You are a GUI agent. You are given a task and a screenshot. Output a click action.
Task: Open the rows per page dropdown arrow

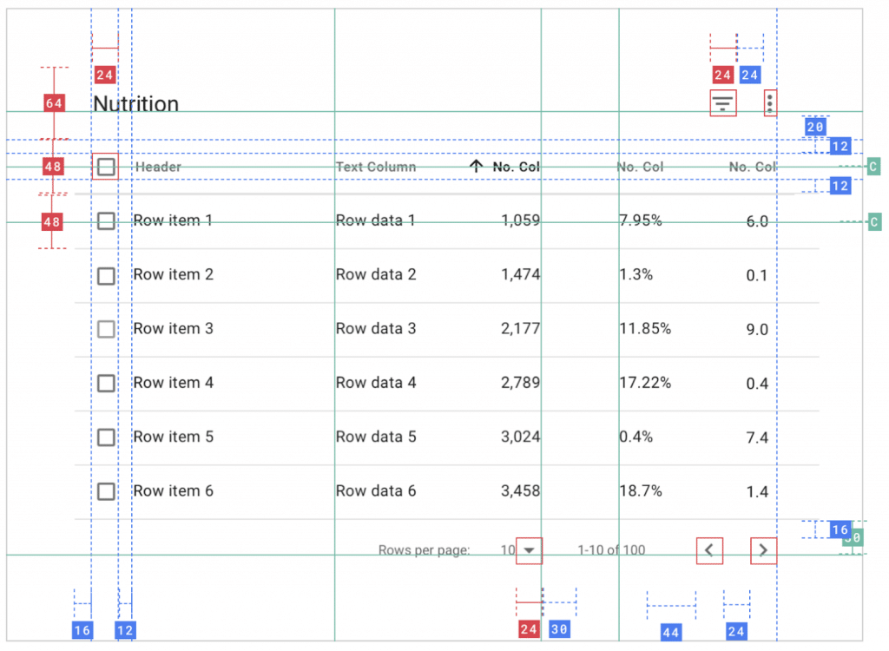pyautogui.click(x=529, y=550)
